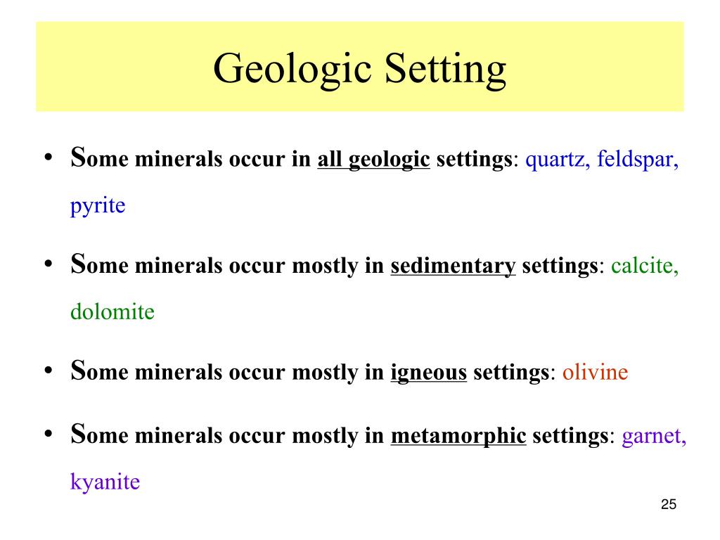
Task: Select the blue word 'feldspar,'
Action: tap(638, 159)
